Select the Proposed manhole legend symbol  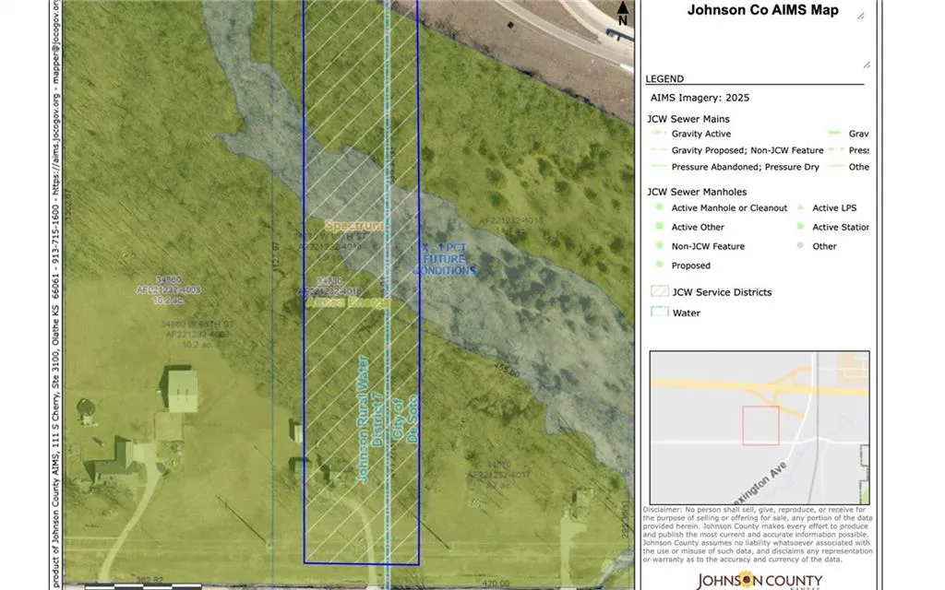659,265
